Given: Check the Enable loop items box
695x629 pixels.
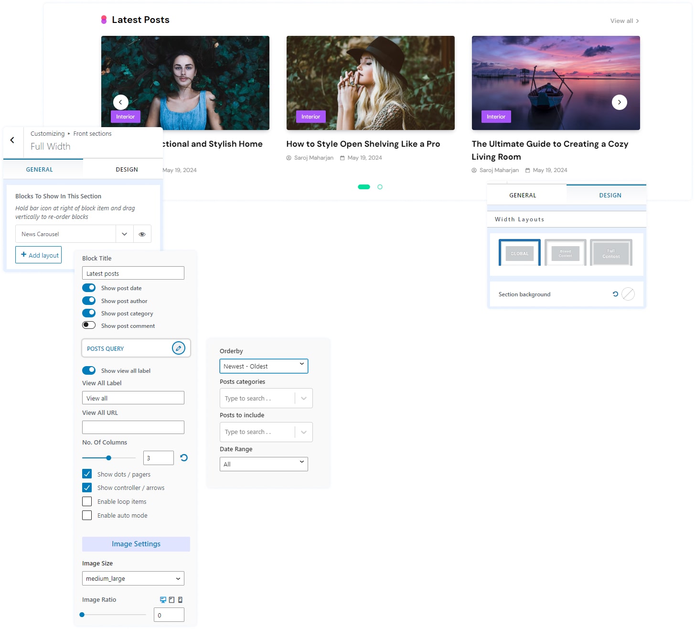Looking at the screenshot, I should click(x=87, y=501).
